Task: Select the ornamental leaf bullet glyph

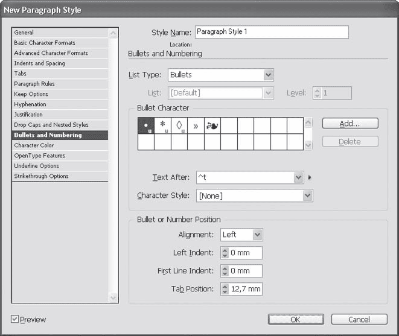Action: click(x=212, y=125)
